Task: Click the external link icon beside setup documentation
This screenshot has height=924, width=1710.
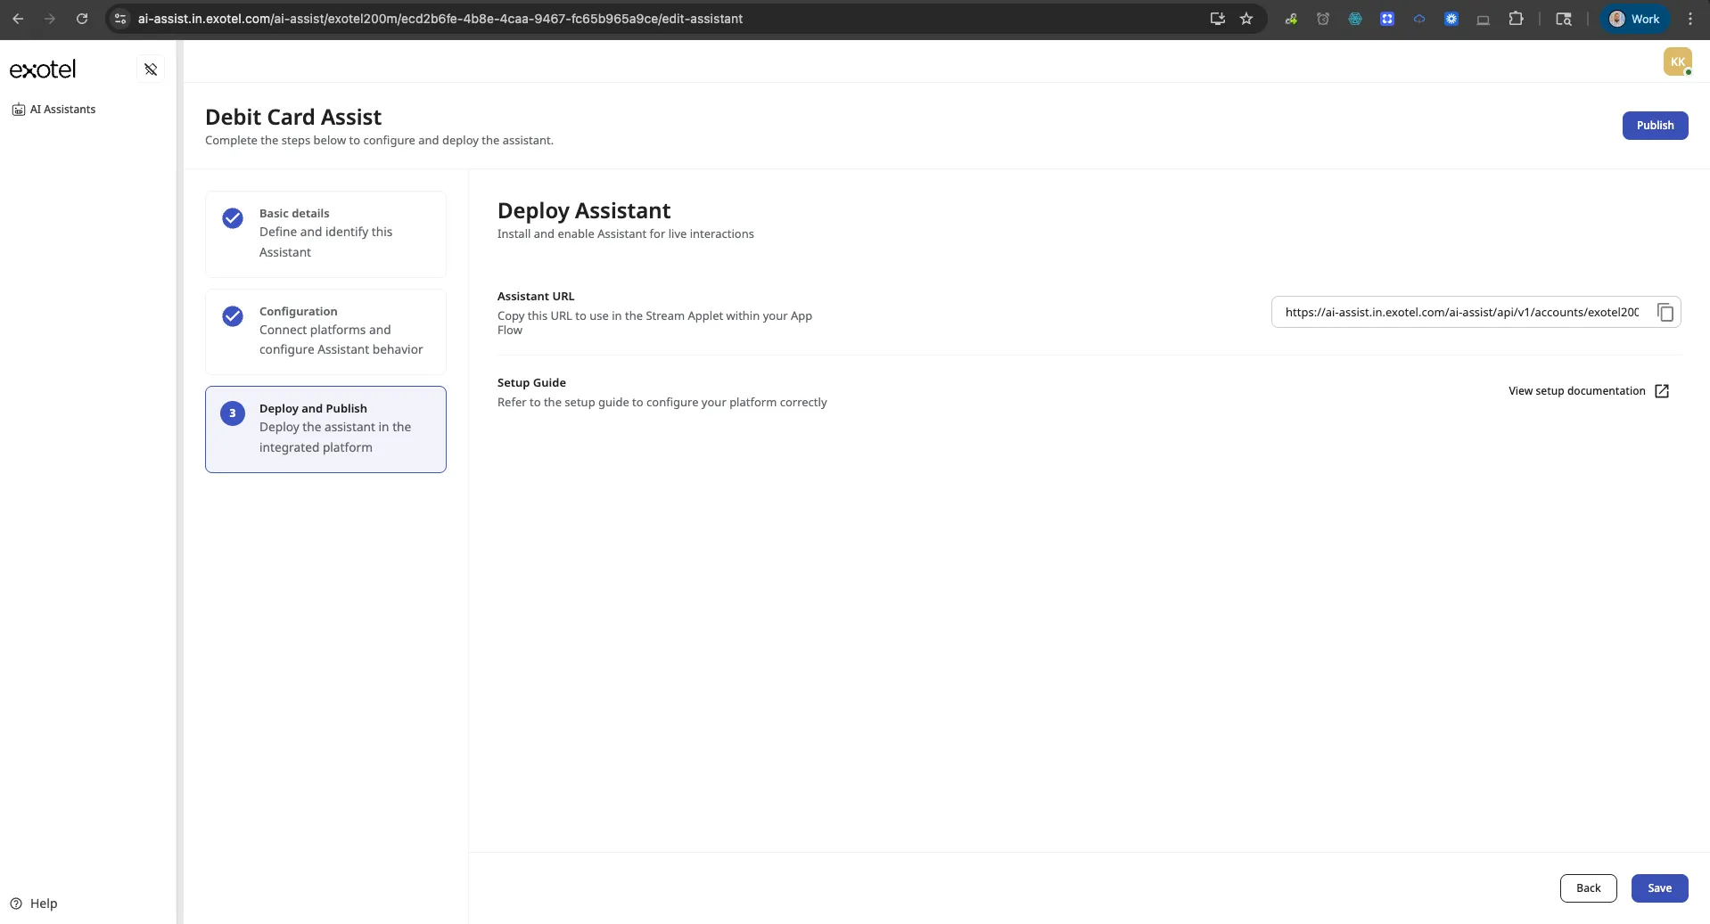Action: 1661,391
